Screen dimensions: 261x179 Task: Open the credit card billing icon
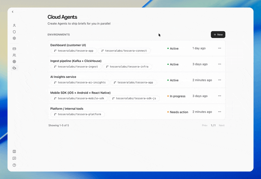(14, 49)
